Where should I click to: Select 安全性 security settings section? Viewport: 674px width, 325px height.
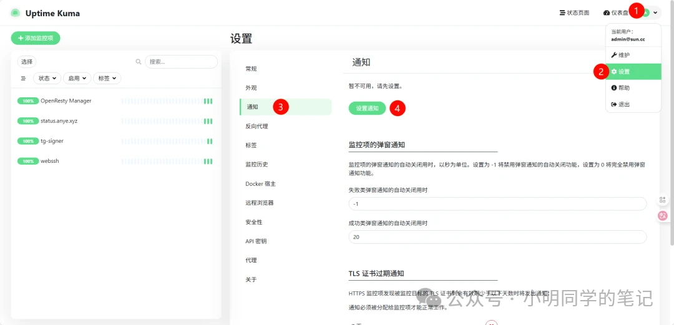[x=285, y=222]
